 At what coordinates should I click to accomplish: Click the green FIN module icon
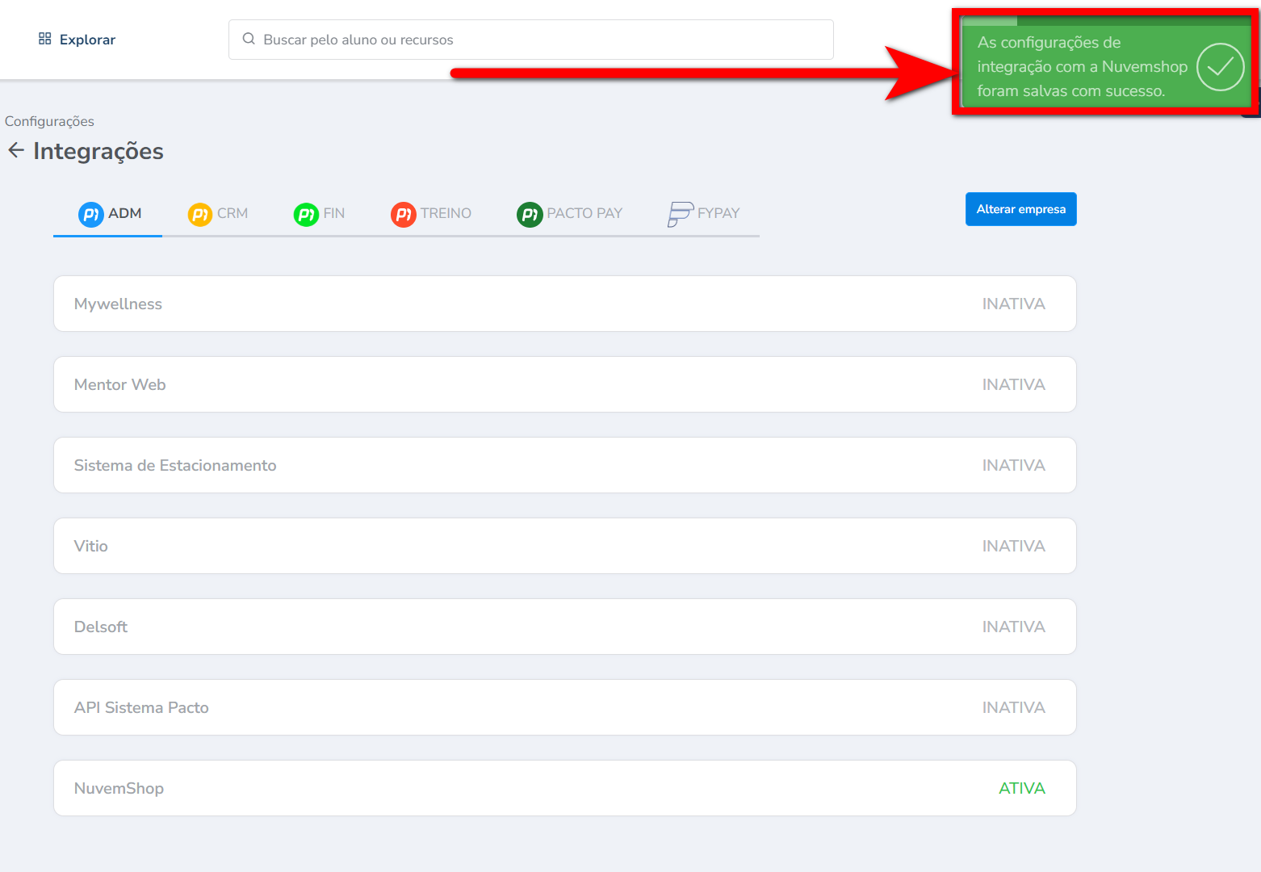point(306,214)
